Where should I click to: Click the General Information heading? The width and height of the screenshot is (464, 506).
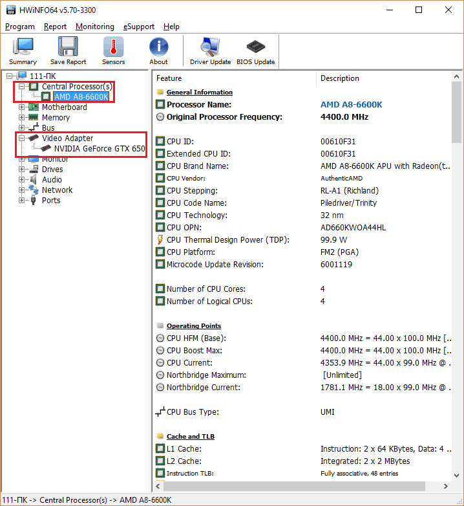point(200,93)
